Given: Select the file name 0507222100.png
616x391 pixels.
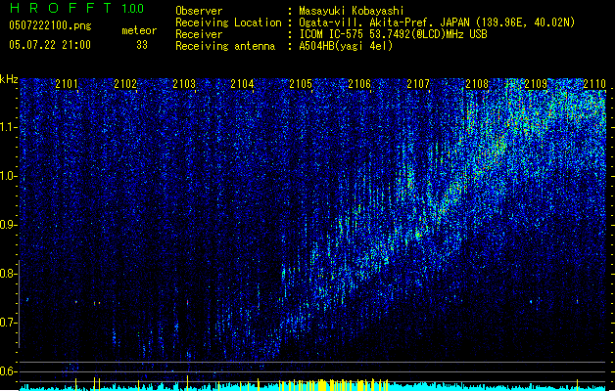Looking at the screenshot, I should pos(50,25).
